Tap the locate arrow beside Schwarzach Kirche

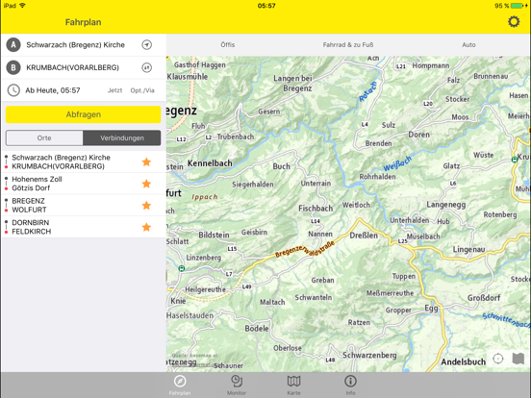[x=146, y=44]
